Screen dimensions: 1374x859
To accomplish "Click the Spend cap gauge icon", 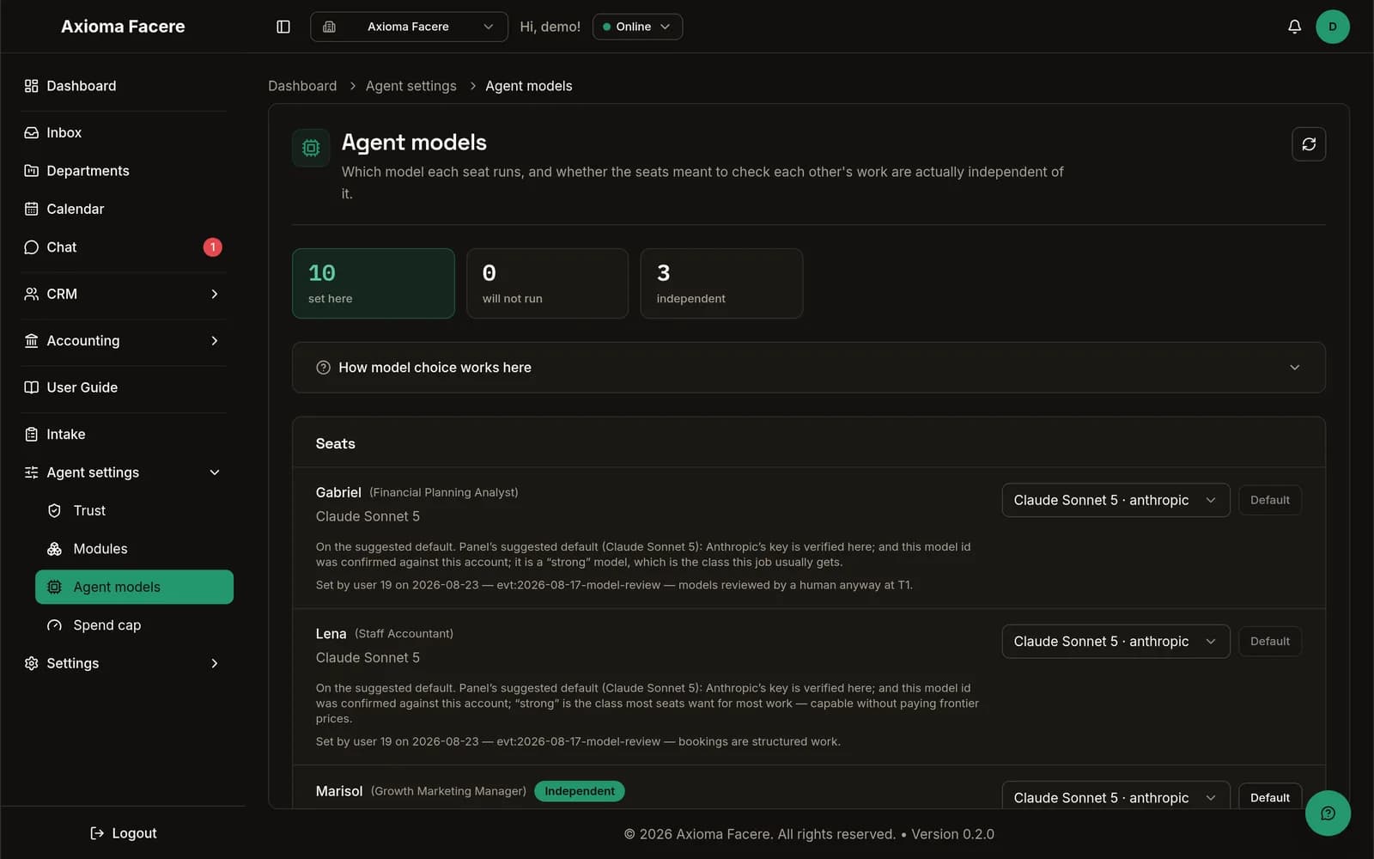I will [x=54, y=625].
